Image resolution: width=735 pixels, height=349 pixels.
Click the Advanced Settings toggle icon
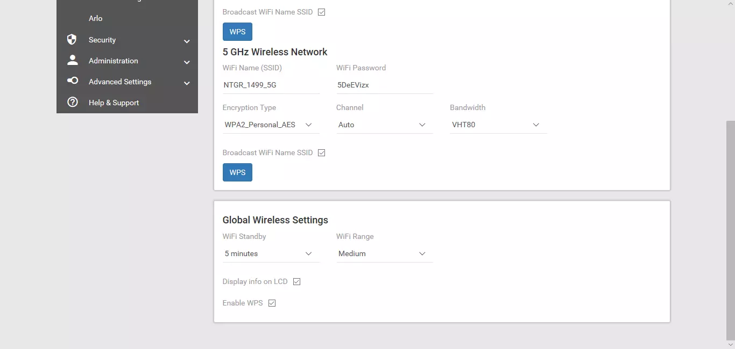pyautogui.click(x=72, y=81)
